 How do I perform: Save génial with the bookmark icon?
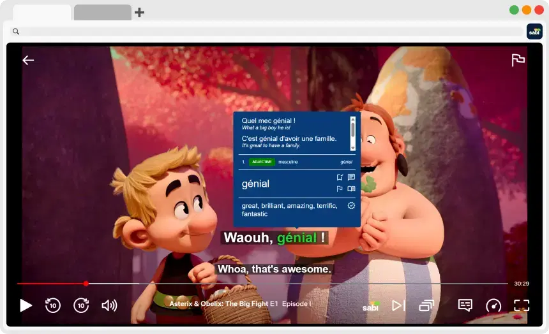(340, 177)
